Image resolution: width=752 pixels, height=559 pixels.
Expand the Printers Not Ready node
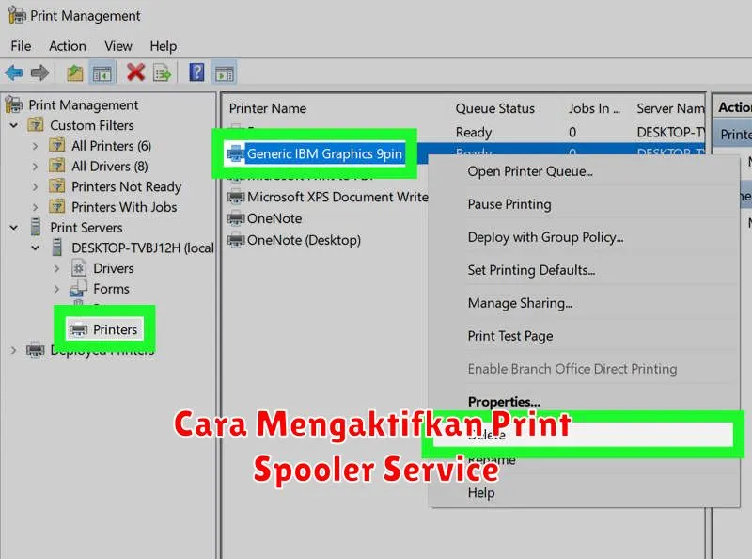point(35,186)
